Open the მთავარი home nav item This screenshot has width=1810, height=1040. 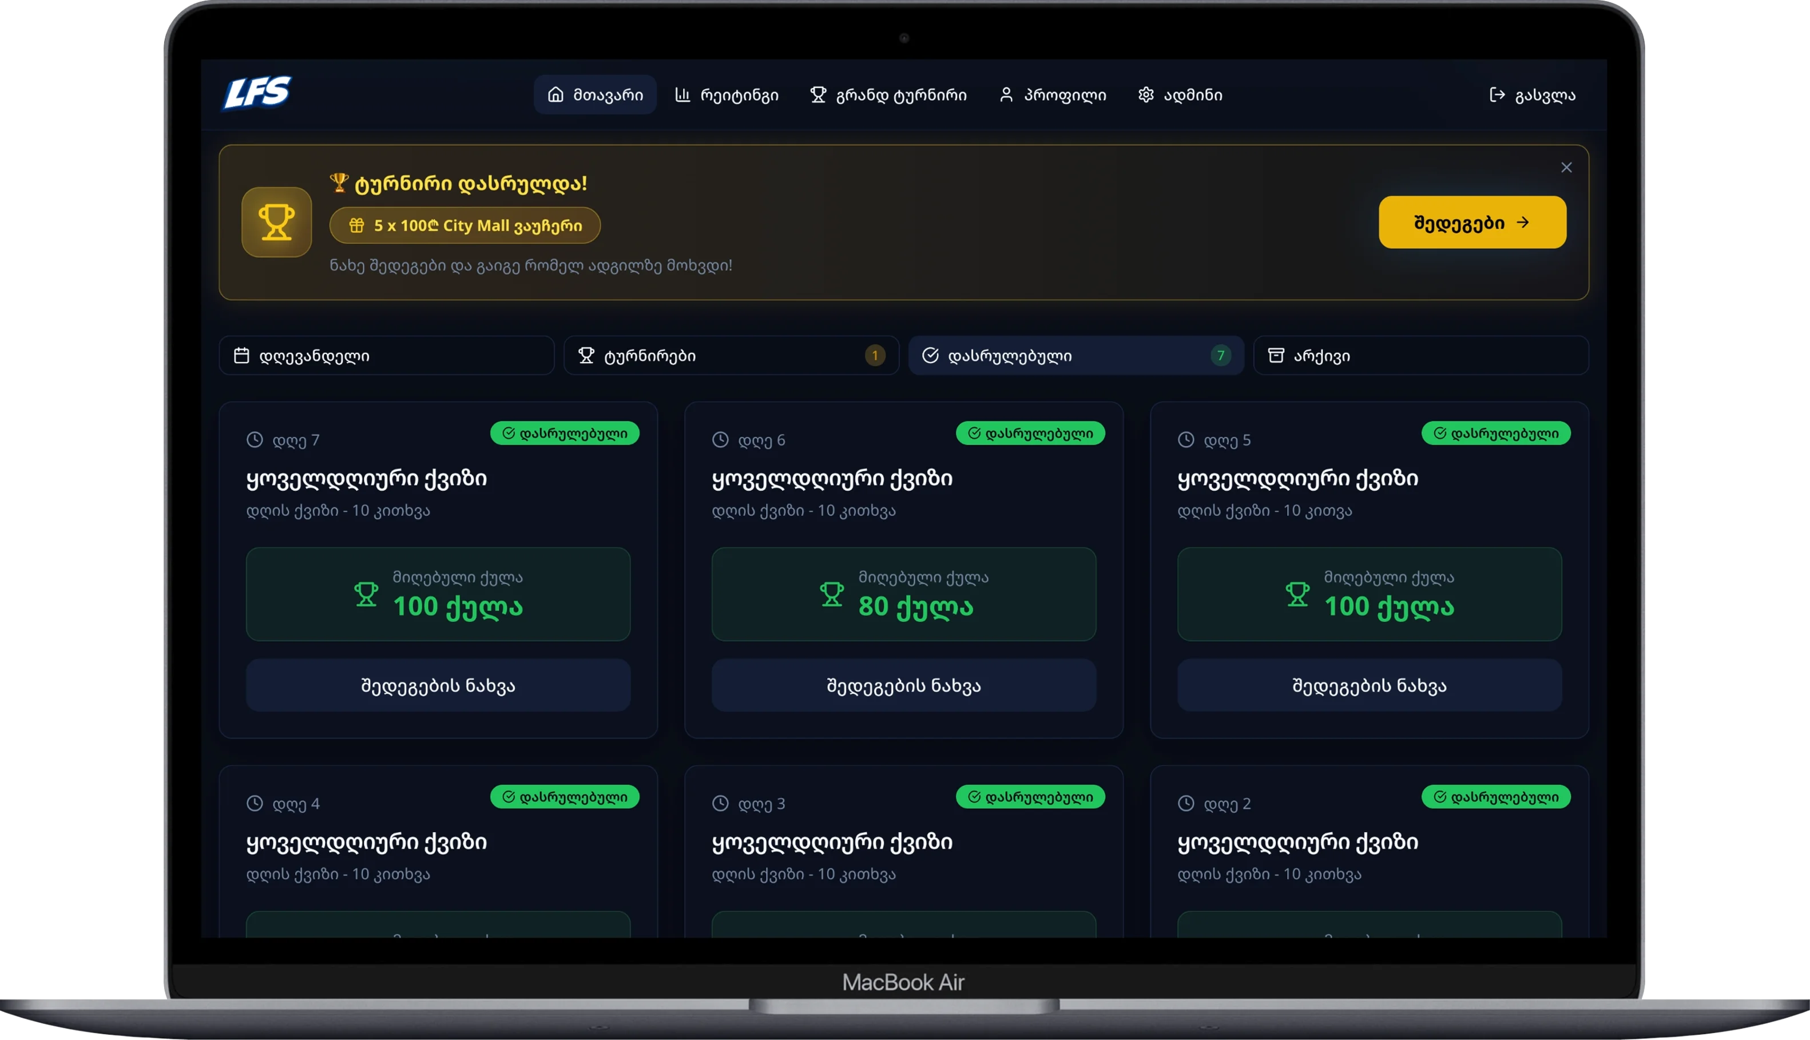[595, 94]
